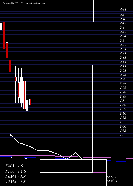Click the 2.3 price axis label
Viewport: 133px width, 186px height.
click(x=122, y=41)
